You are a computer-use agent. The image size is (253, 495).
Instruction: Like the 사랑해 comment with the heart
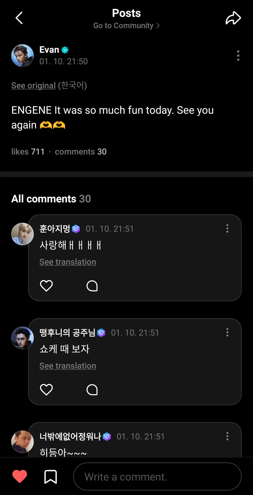(46, 286)
